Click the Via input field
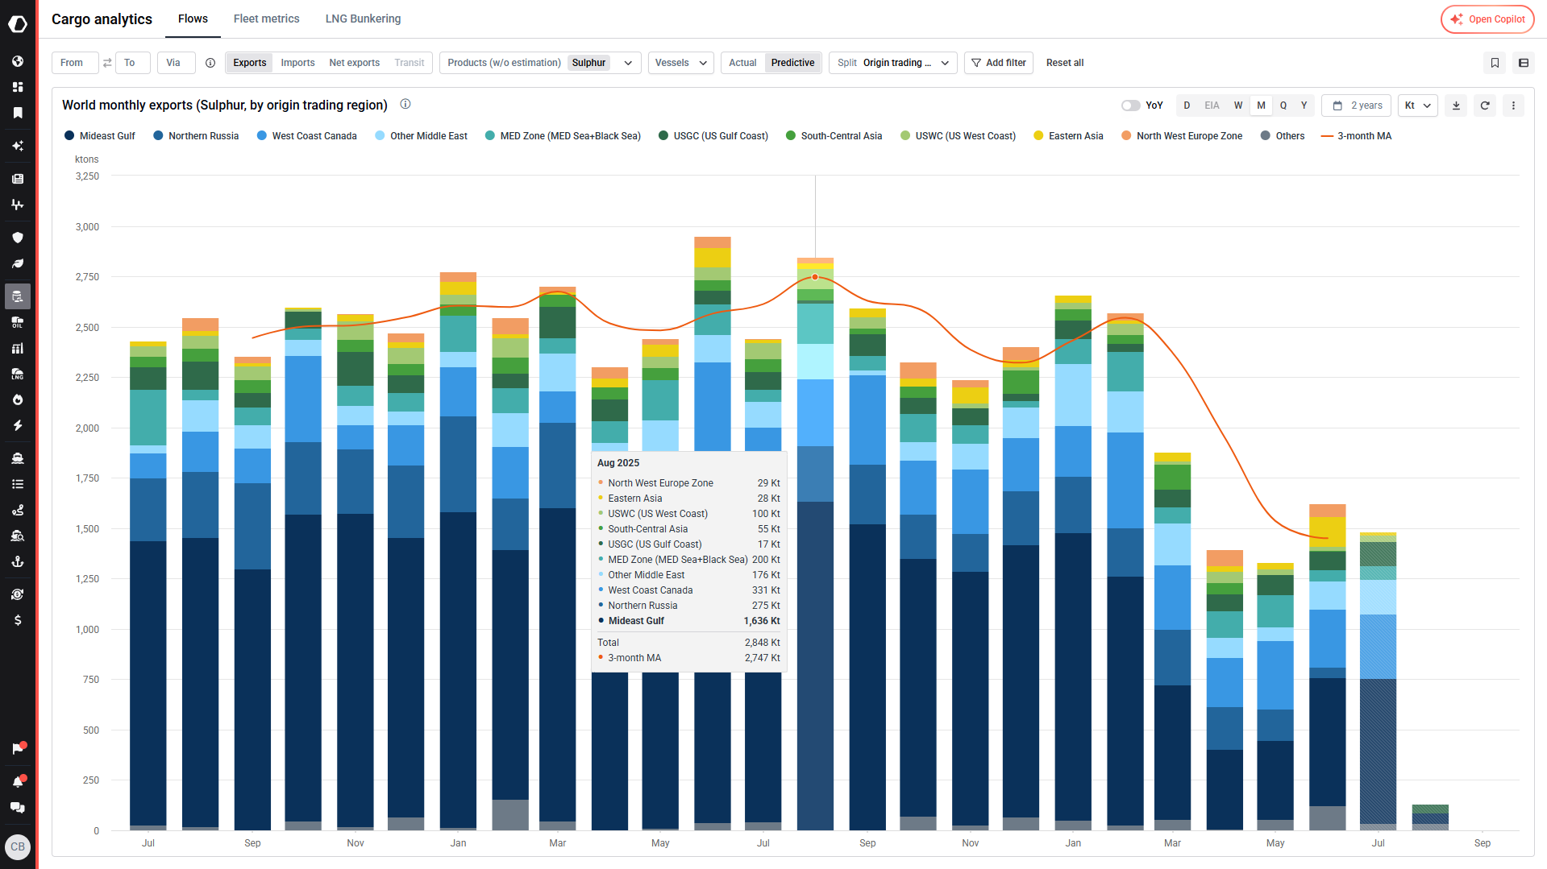 (x=176, y=63)
